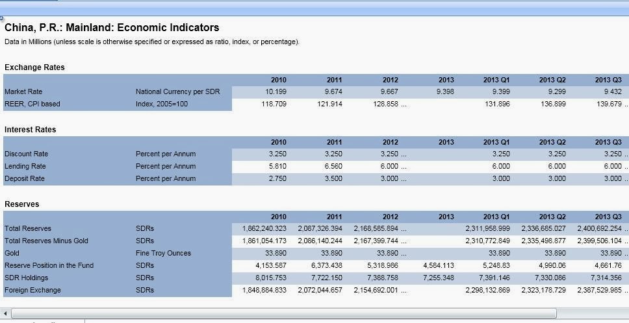Select the Lending Rate row label

click(x=25, y=167)
